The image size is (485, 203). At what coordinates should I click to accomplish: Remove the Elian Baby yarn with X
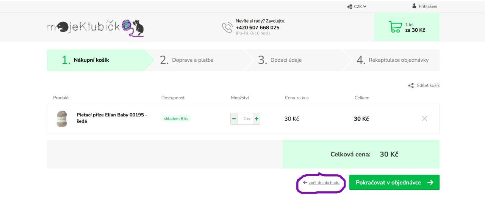[424, 119]
